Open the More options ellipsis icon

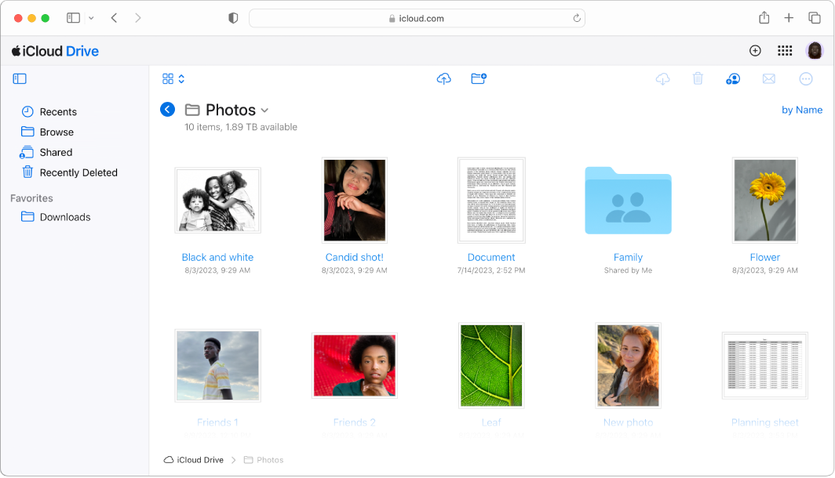(x=806, y=78)
